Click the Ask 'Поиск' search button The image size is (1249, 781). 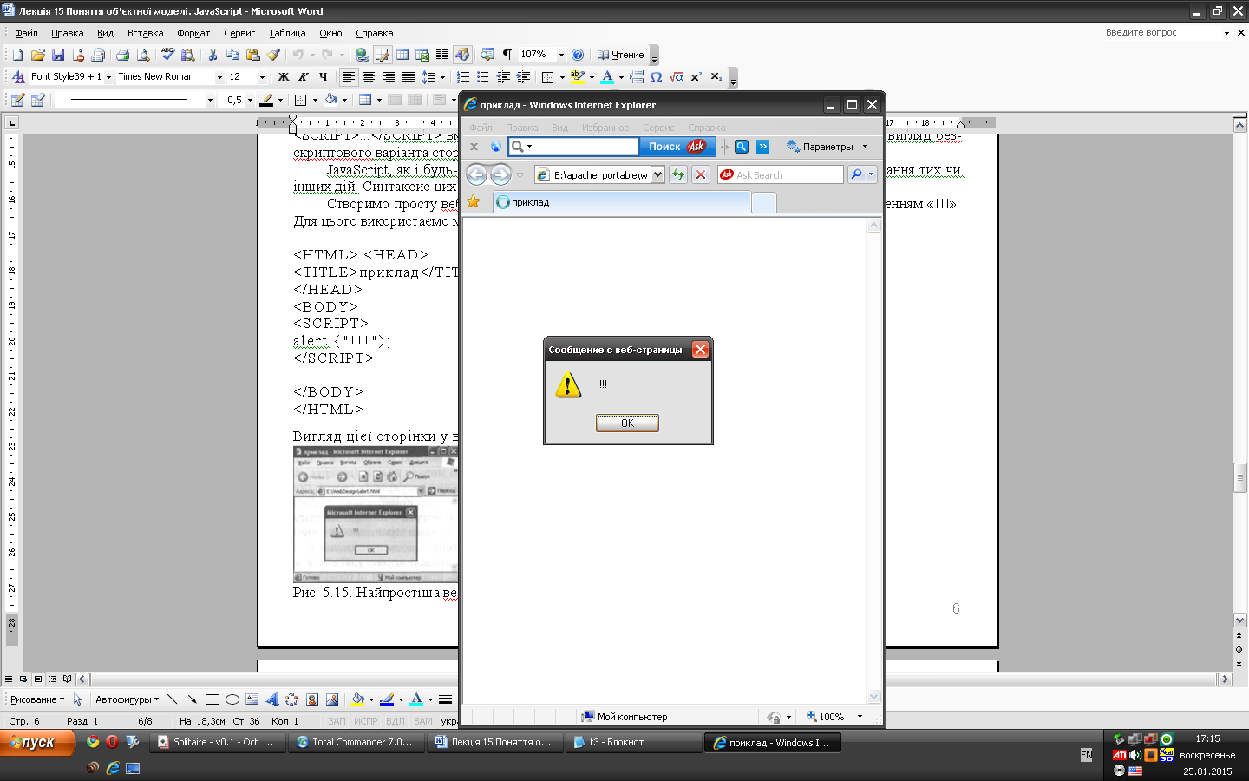(x=676, y=147)
